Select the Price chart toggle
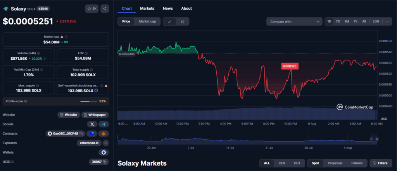397x171 pixels. pyautogui.click(x=126, y=22)
